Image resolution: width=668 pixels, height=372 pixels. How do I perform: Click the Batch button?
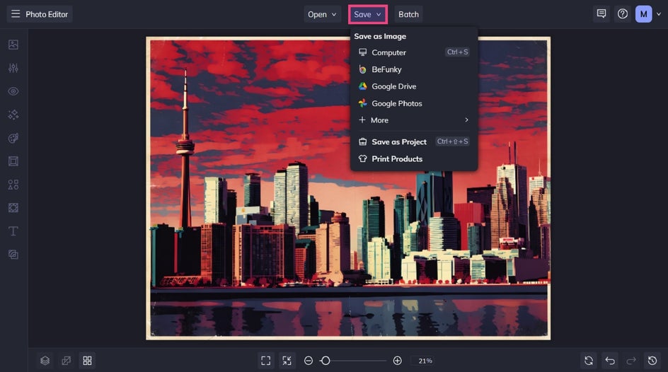click(x=408, y=14)
